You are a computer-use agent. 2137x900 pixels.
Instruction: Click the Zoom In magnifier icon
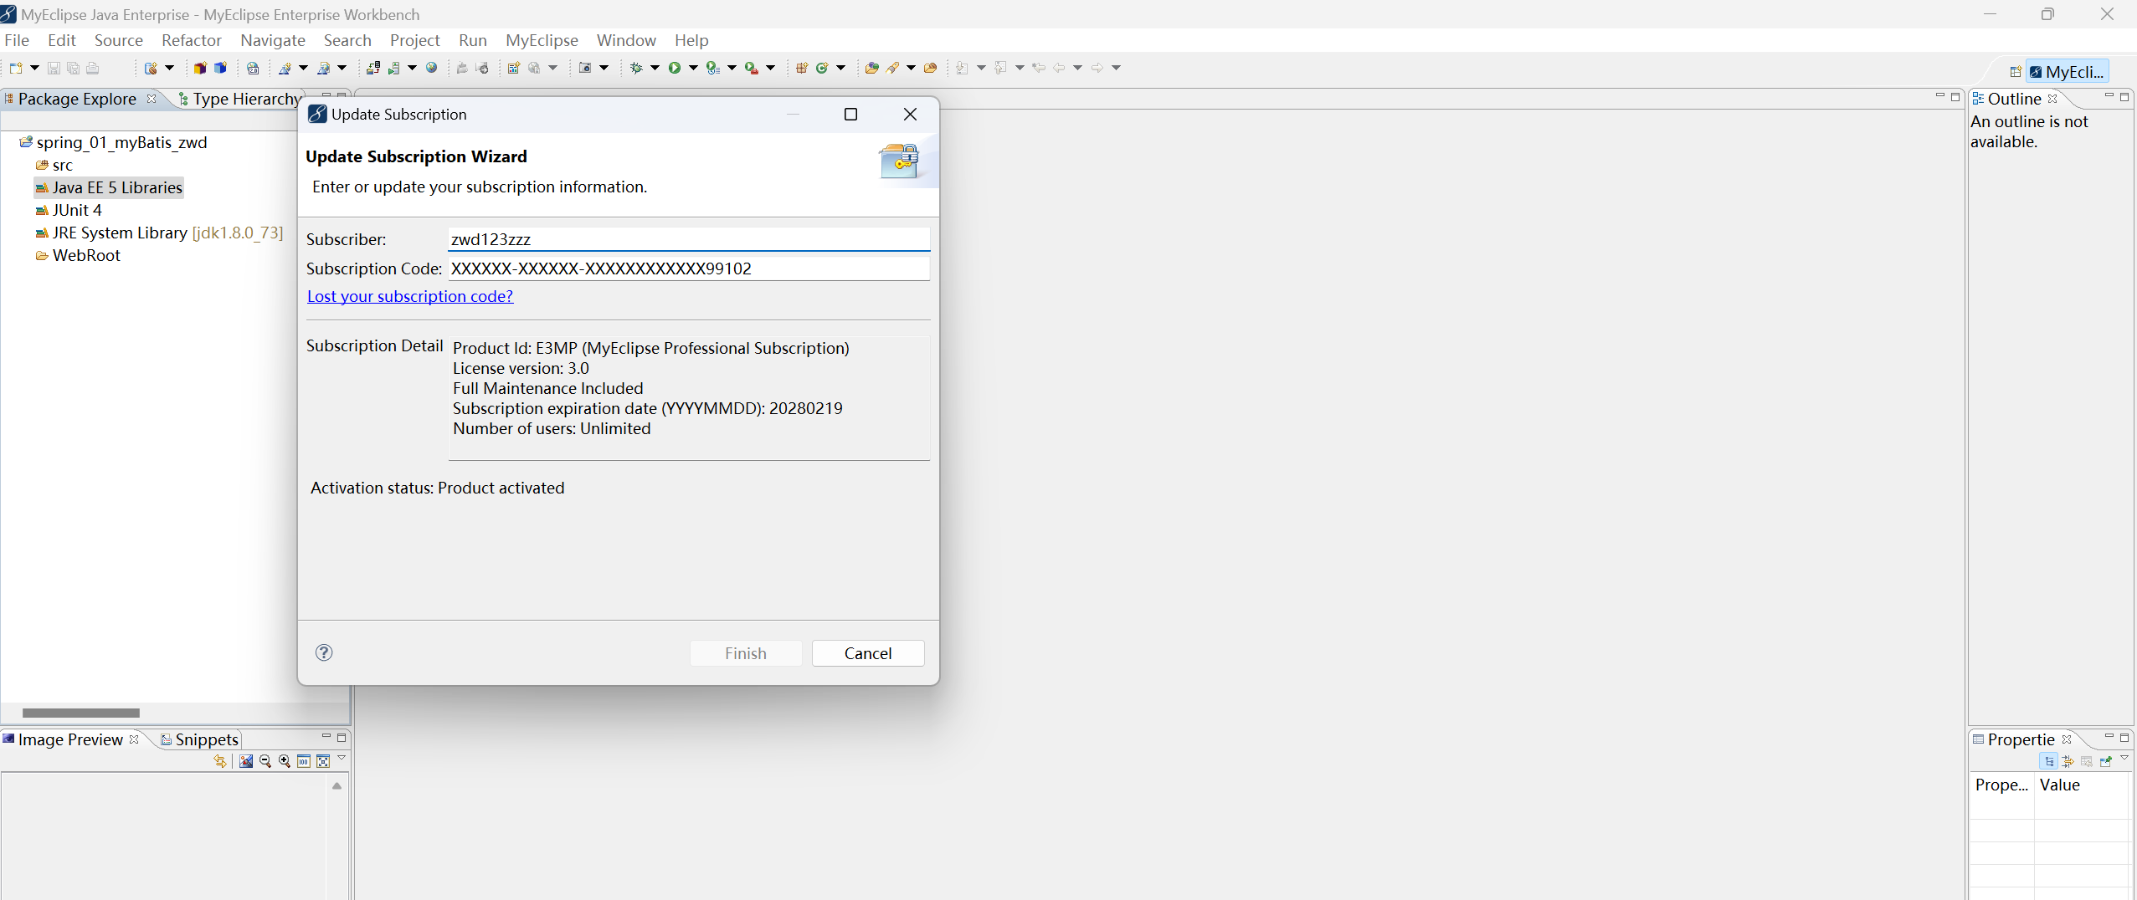click(285, 761)
